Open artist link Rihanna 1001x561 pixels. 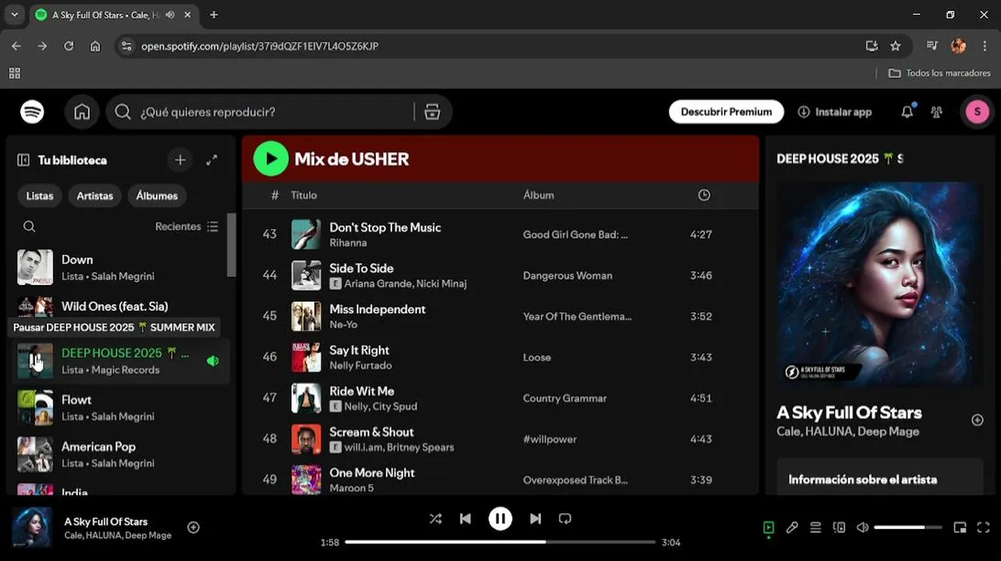(x=348, y=243)
